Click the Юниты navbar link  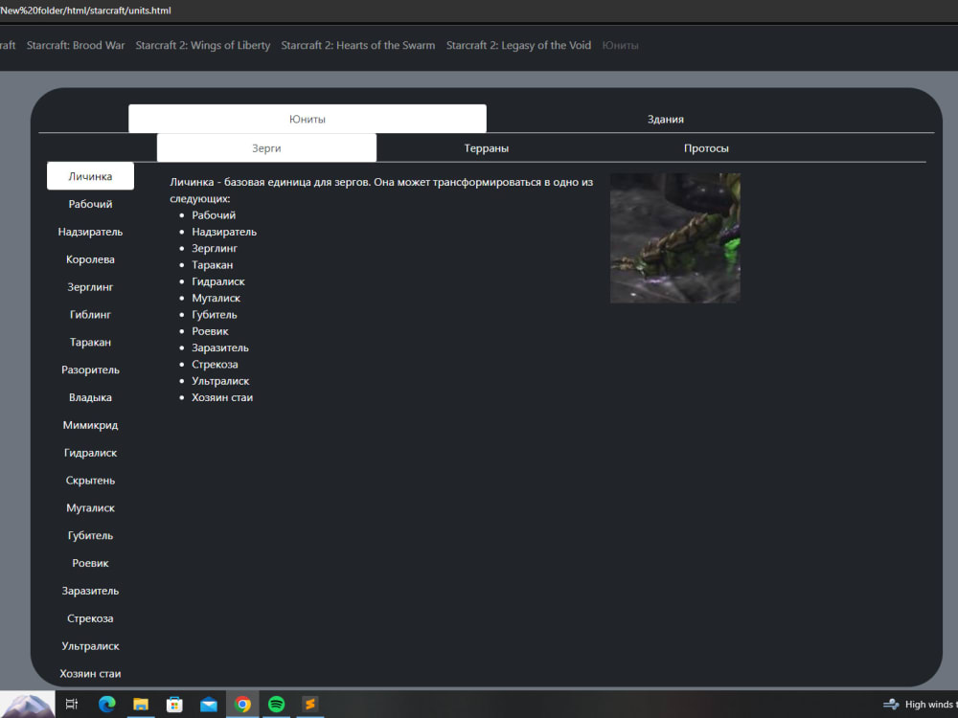coord(620,45)
